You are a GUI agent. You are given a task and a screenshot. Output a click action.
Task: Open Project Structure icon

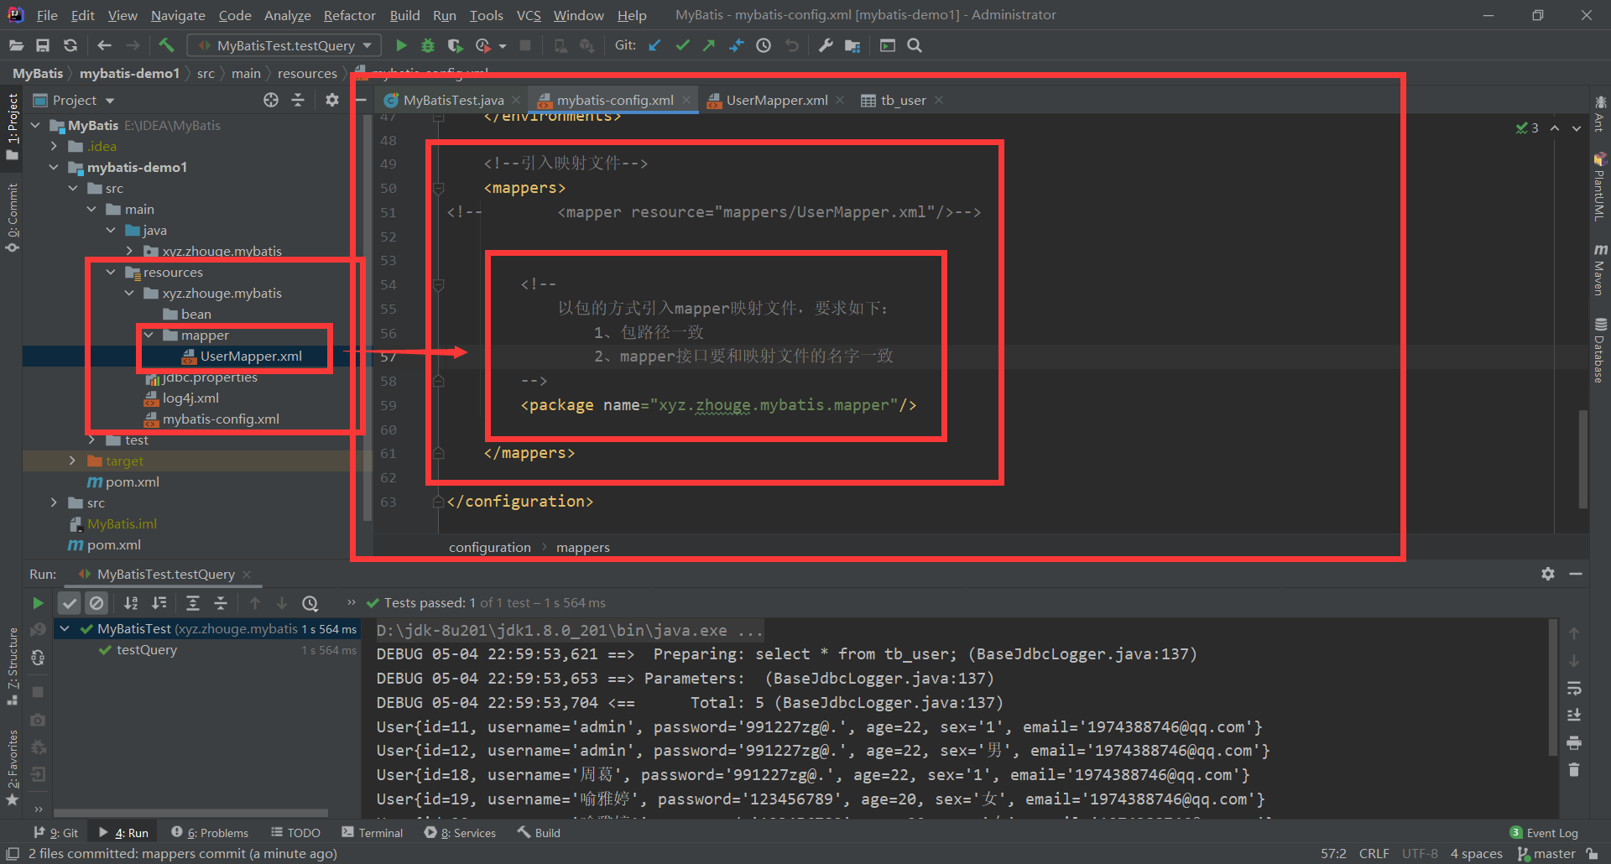pyautogui.click(x=852, y=45)
